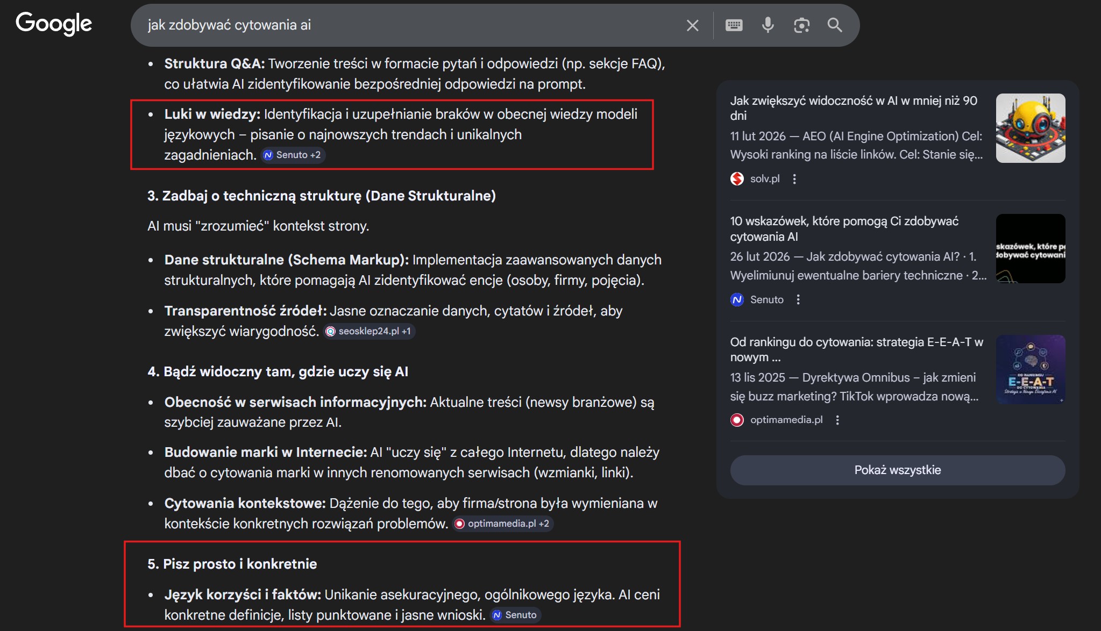
Task: Open three-dot menu for optimamedia.pl result
Action: pos(837,420)
